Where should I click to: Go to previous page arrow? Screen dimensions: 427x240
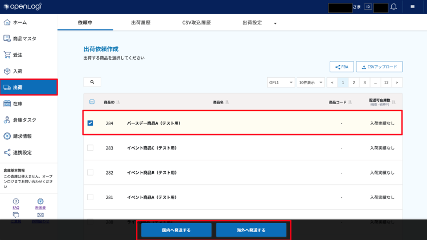(332, 82)
